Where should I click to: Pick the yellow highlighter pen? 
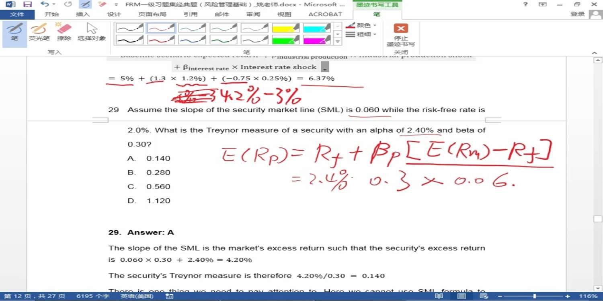coord(286,28)
